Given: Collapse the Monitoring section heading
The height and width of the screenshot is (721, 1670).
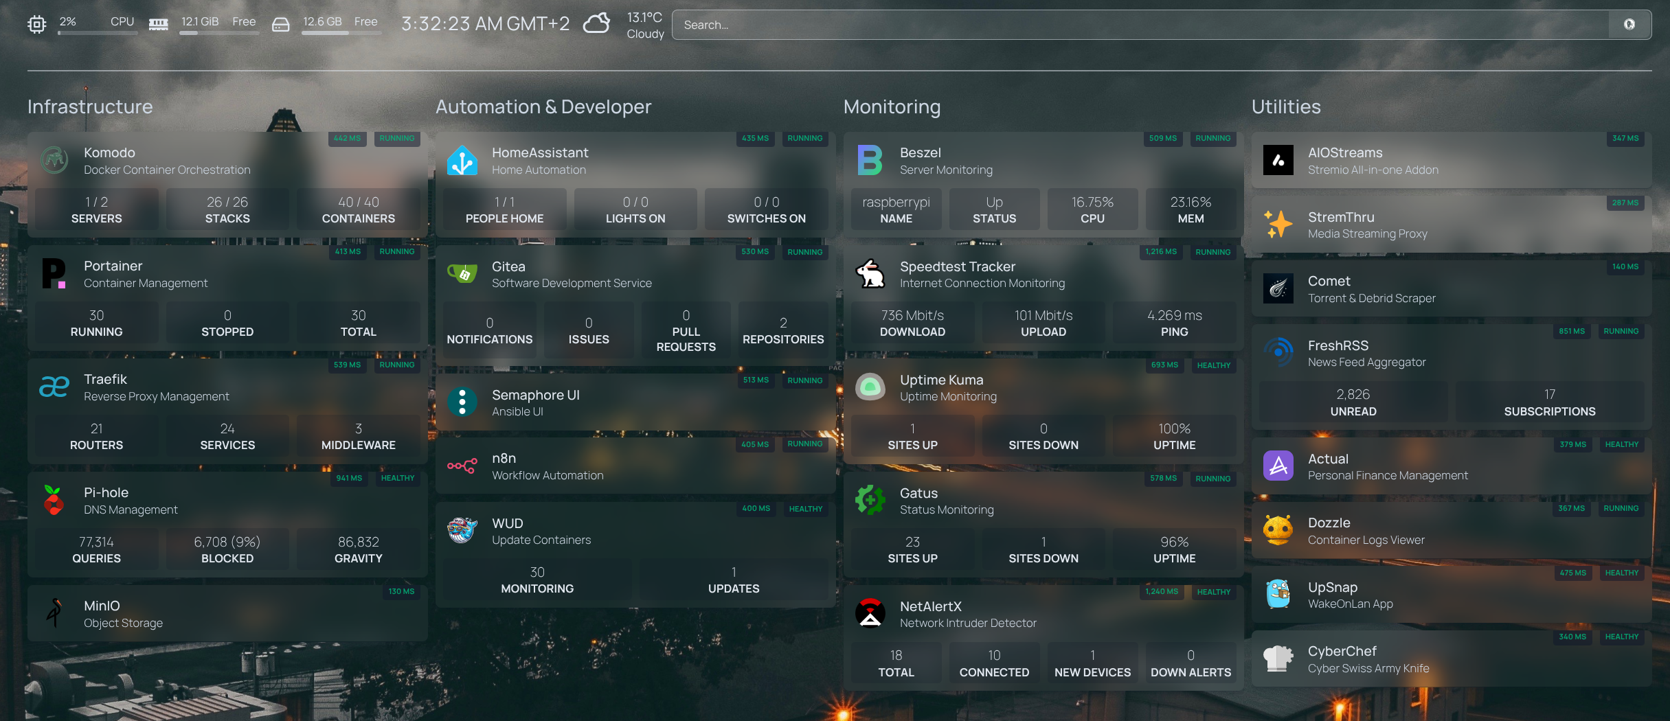Looking at the screenshot, I should point(892,107).
